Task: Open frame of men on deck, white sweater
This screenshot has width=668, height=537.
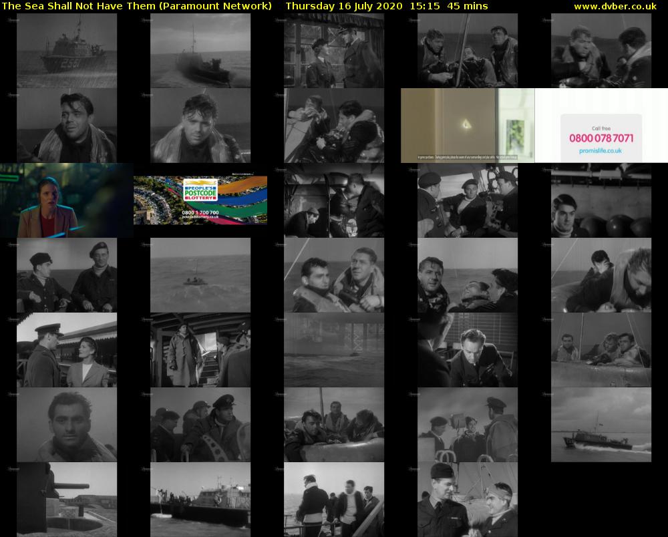Action: click(334, 500)
